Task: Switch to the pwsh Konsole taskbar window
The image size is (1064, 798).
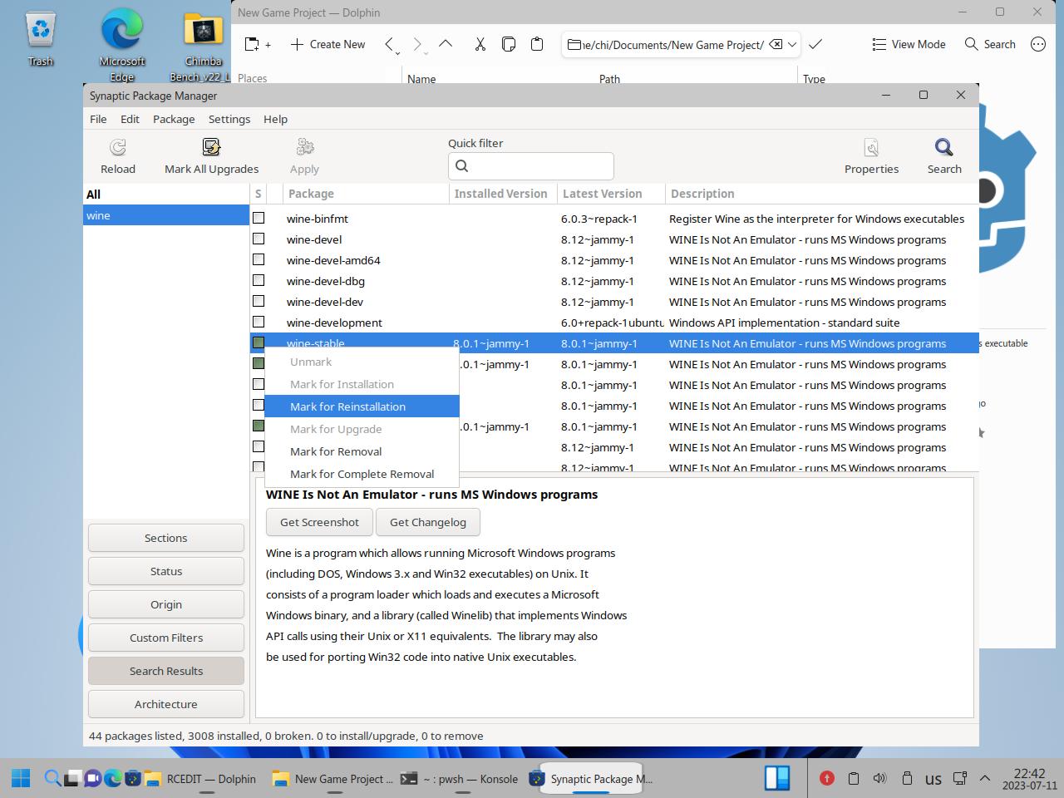Action: [459, 779]
